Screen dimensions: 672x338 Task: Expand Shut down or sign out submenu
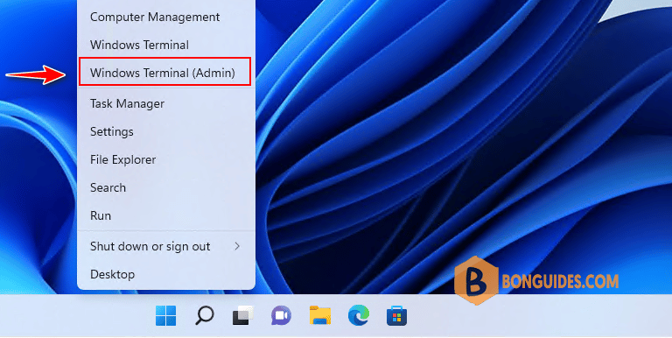pyautogui.click(x=166, y=246)
